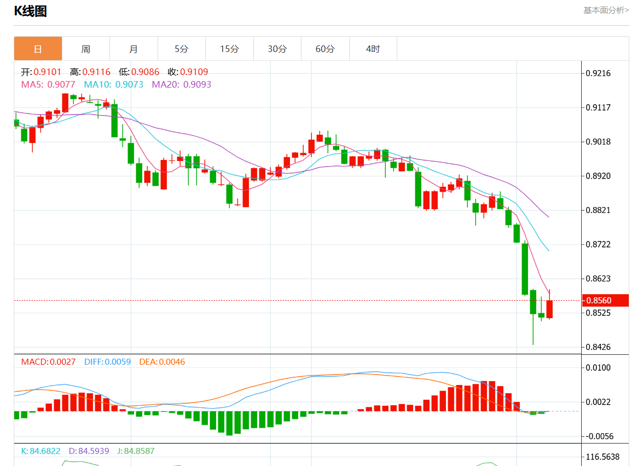Click the MA10: 0.9073 indicator label
The width and height of the screenshot is (643, 466).
click(114, 84)
